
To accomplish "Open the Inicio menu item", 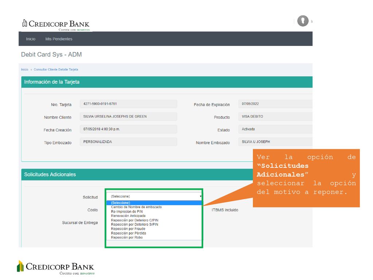I will (x=31, y=39).
